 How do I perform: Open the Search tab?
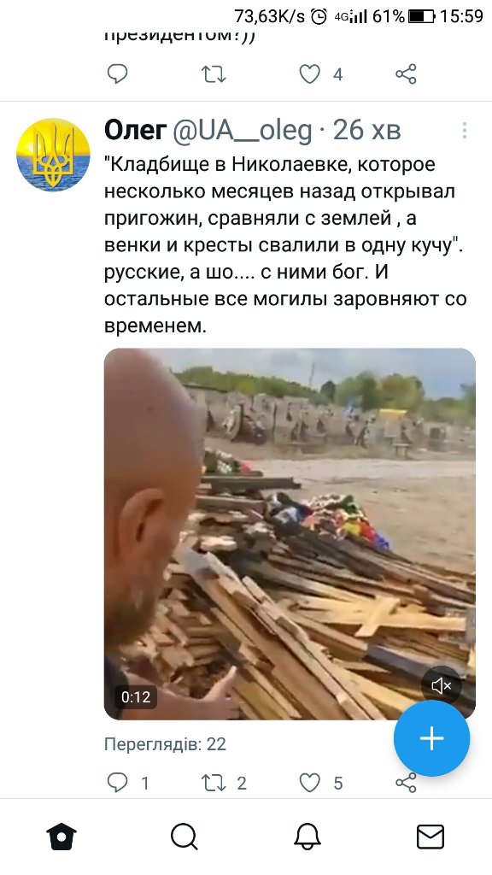coord(184,837)
